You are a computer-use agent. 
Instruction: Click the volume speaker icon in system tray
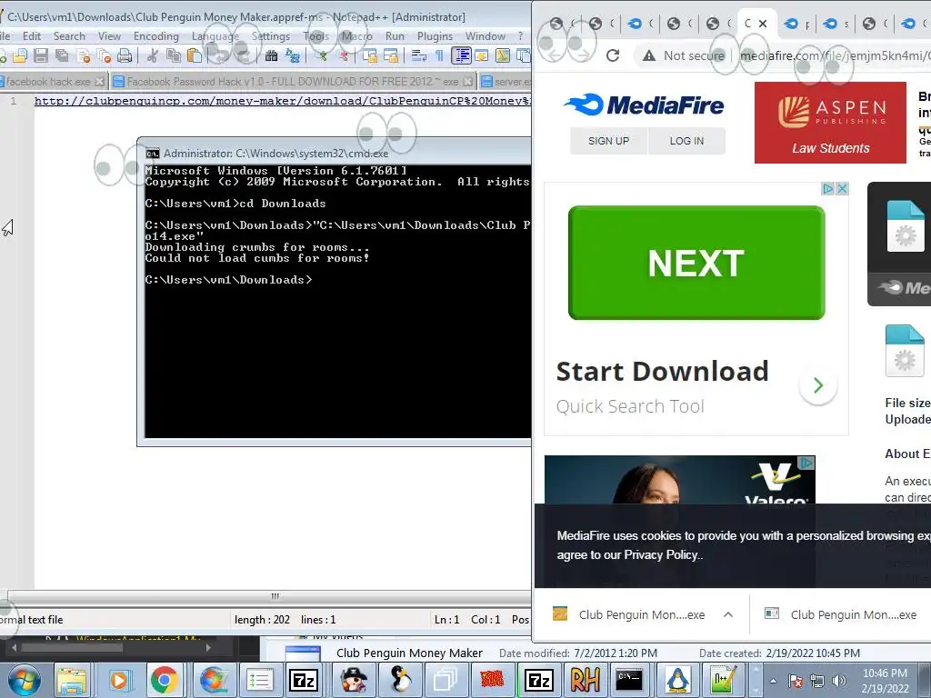coord(839,681)
